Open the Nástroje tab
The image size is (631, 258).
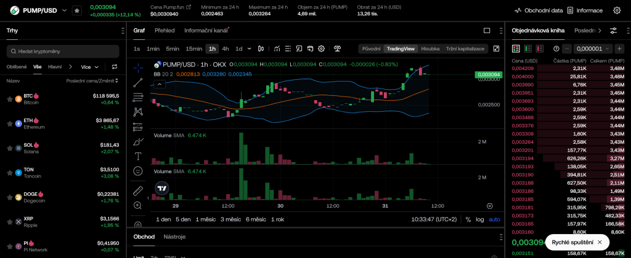(x=174, y=237)
